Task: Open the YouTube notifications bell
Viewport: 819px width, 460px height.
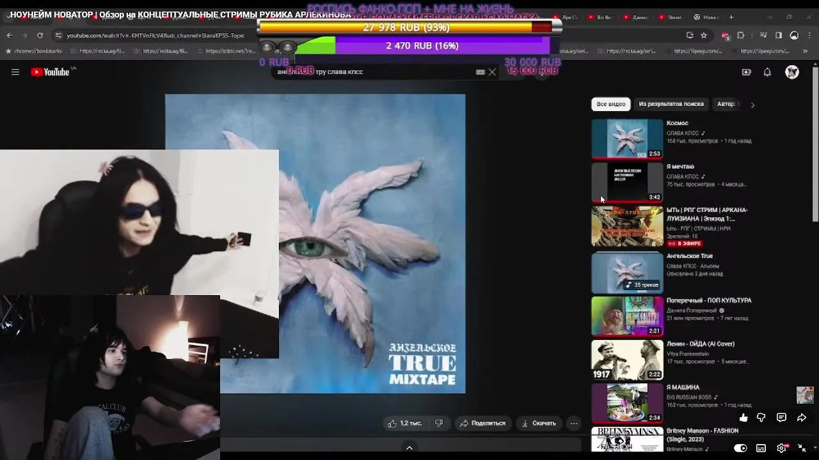Action: 767,72
